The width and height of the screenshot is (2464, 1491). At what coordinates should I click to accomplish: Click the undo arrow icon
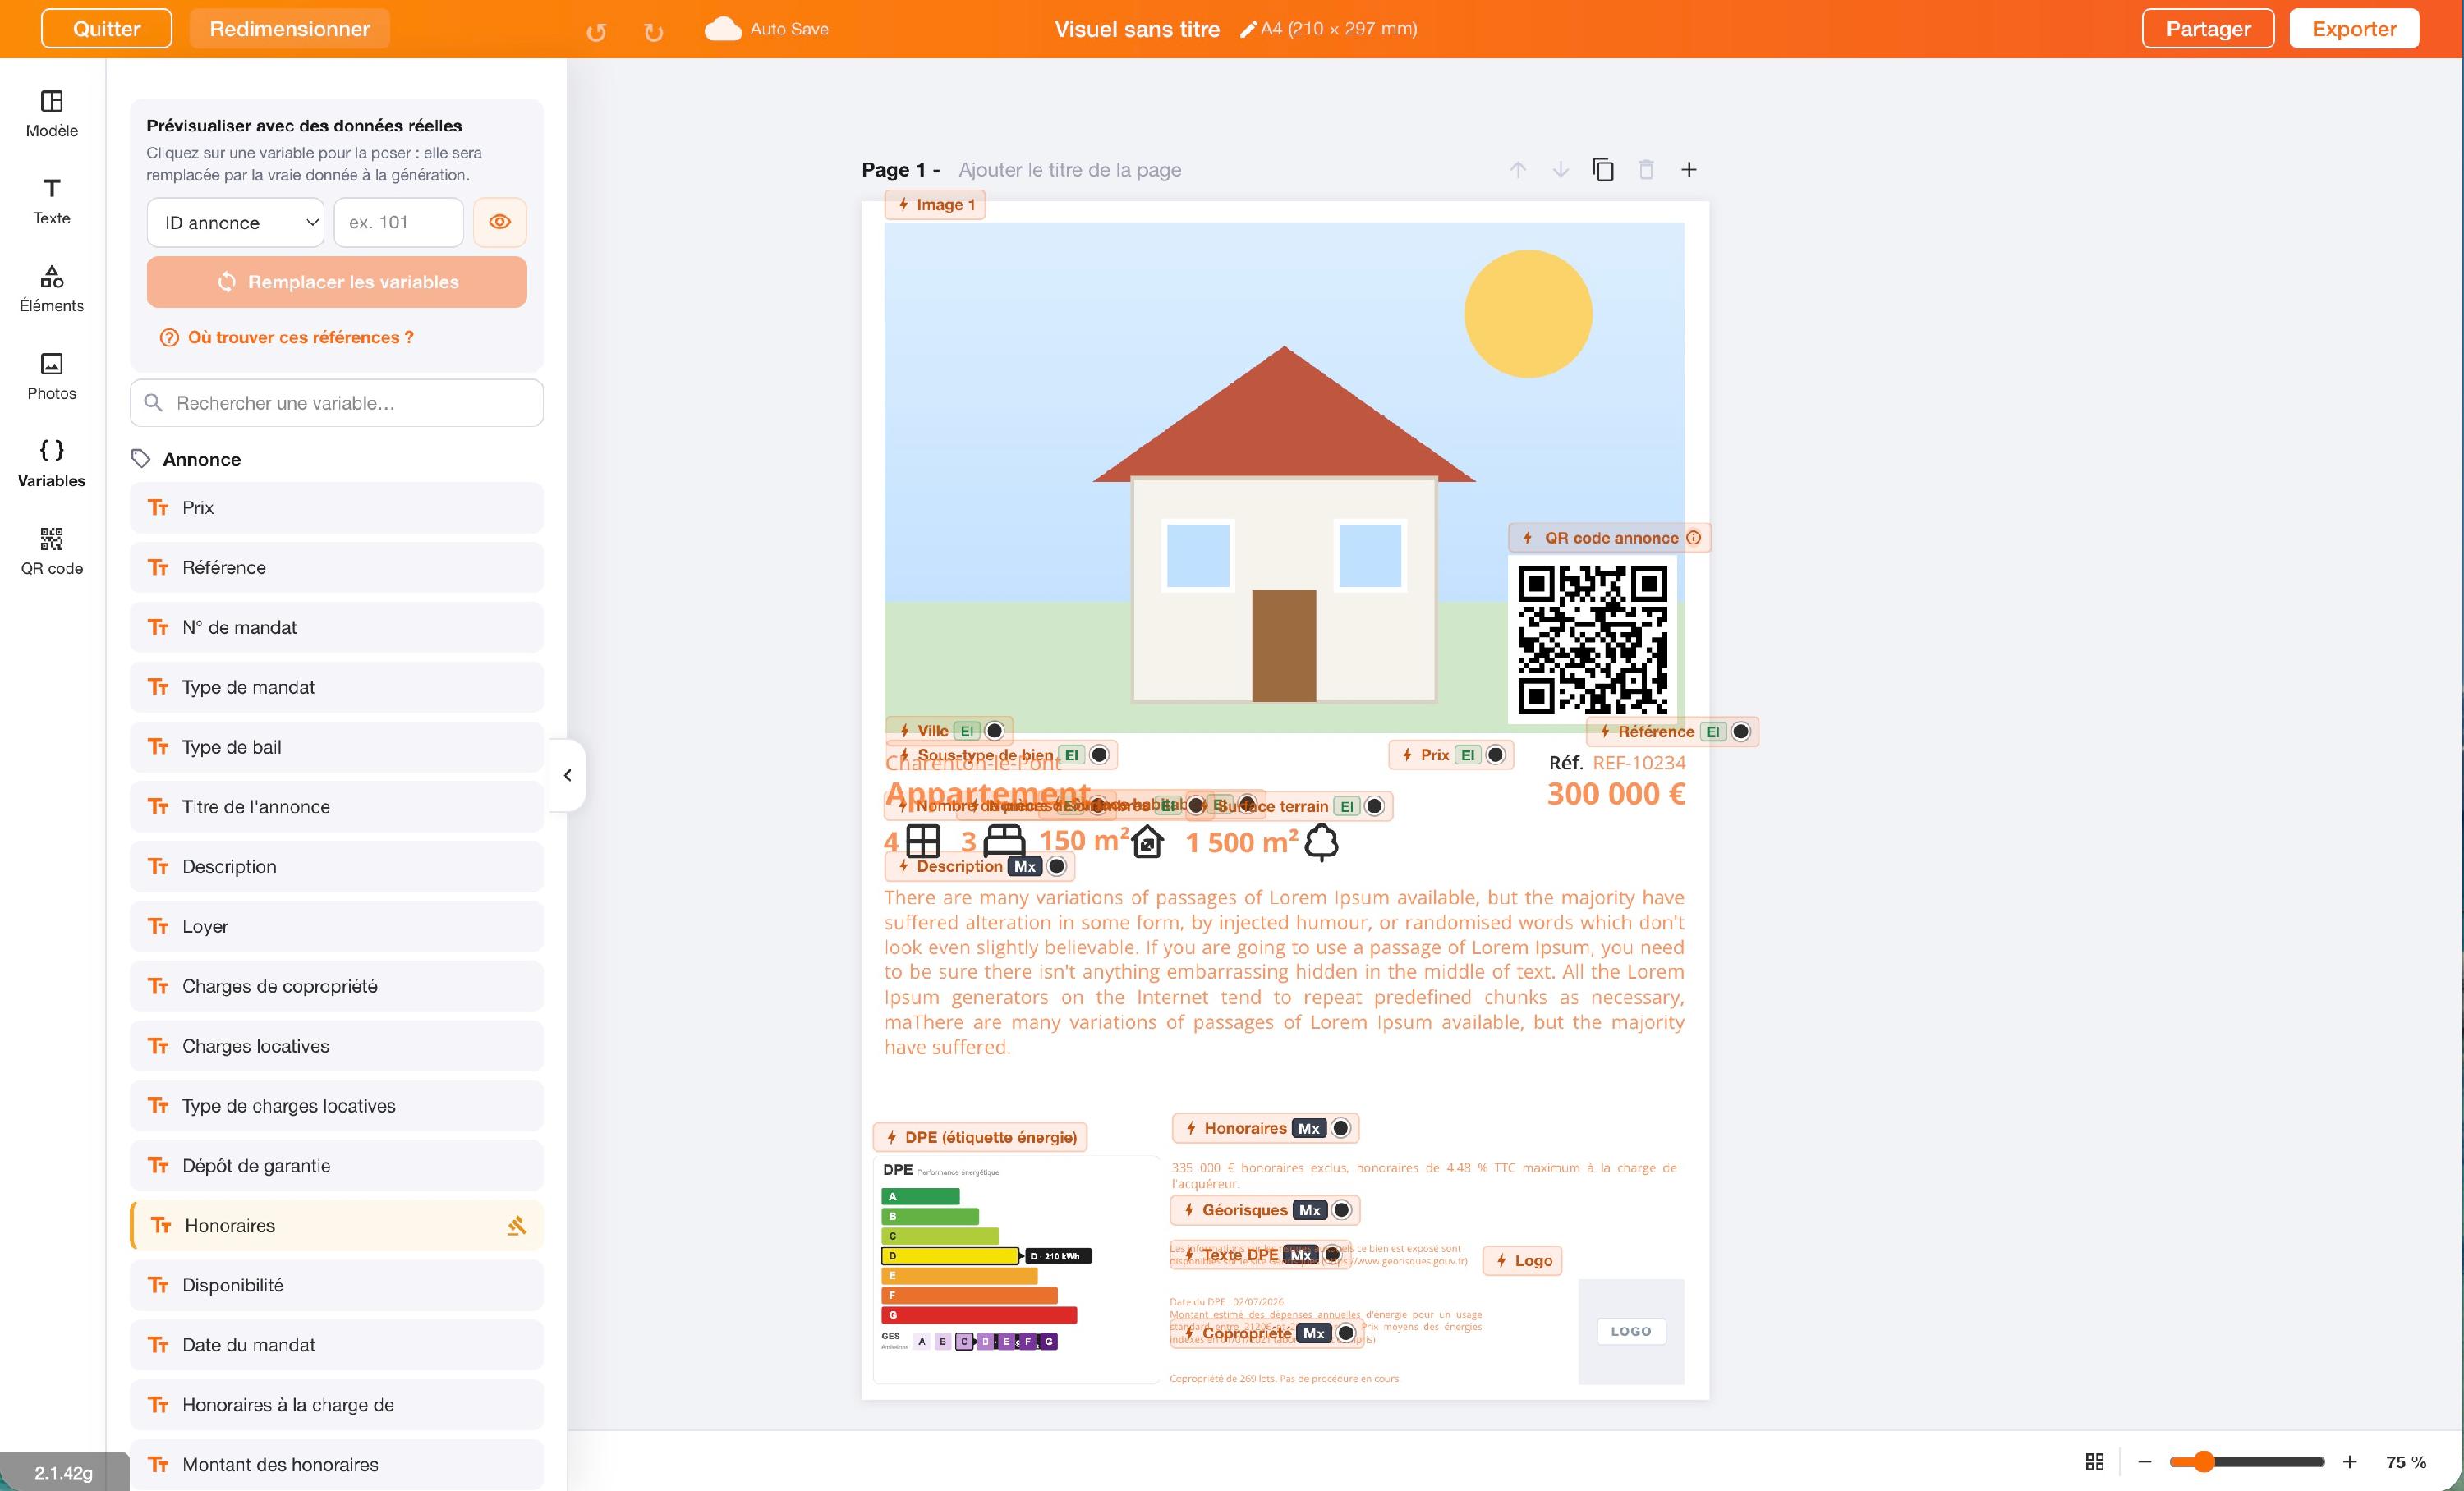pyautogui.click(x=596, y=31)
